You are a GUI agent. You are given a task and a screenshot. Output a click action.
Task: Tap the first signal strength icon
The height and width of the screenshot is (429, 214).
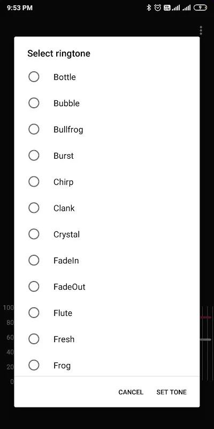[x=176, y=8]
